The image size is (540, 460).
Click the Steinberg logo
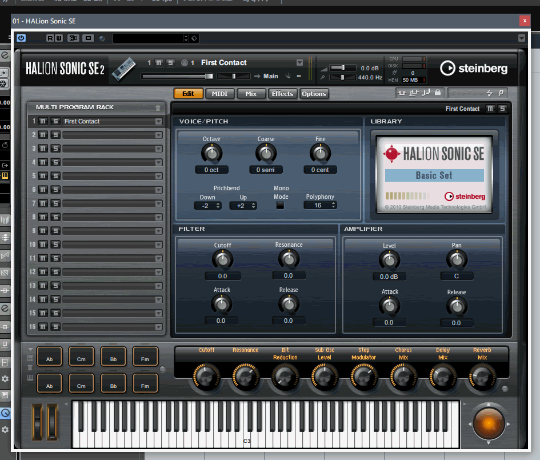pos(474,68)
